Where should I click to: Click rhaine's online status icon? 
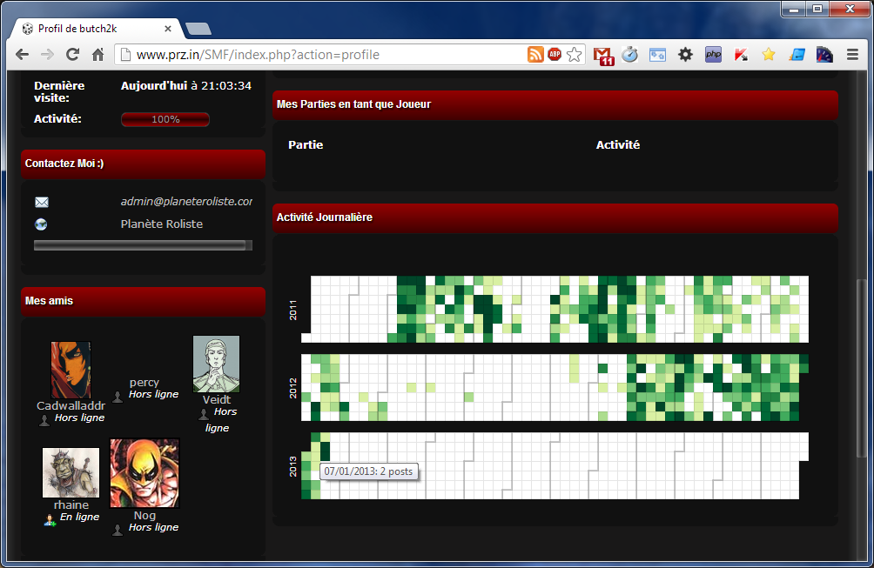(50, 518)
